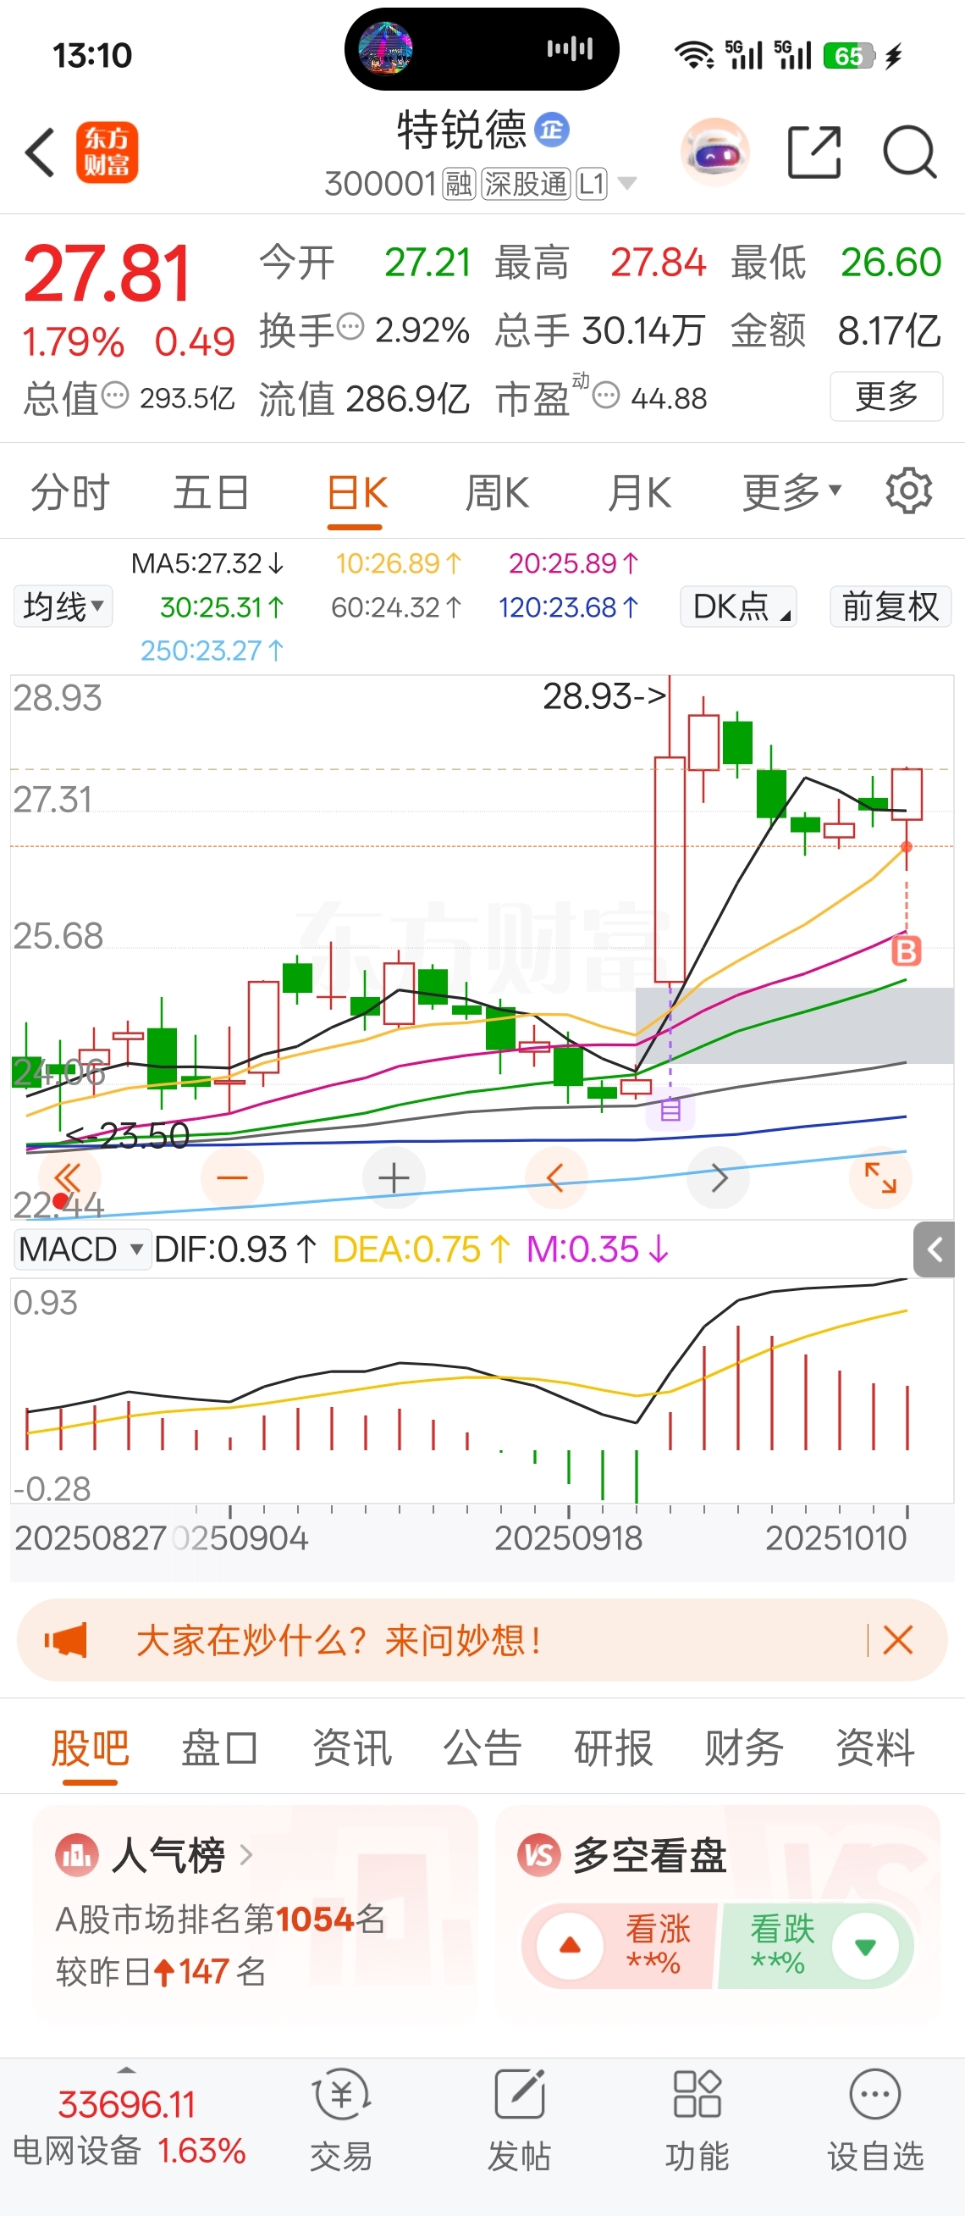Screen dimensions: 965x2216
Task: Vote 看跌 bearish button
Action: click(x=815, y=1946)
